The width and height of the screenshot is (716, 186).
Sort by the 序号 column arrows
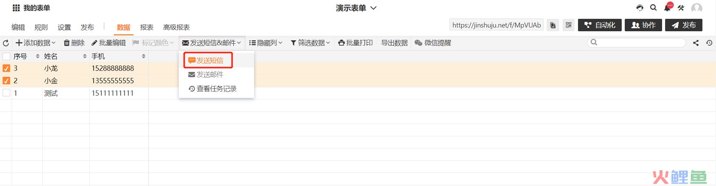click(37, 56)
